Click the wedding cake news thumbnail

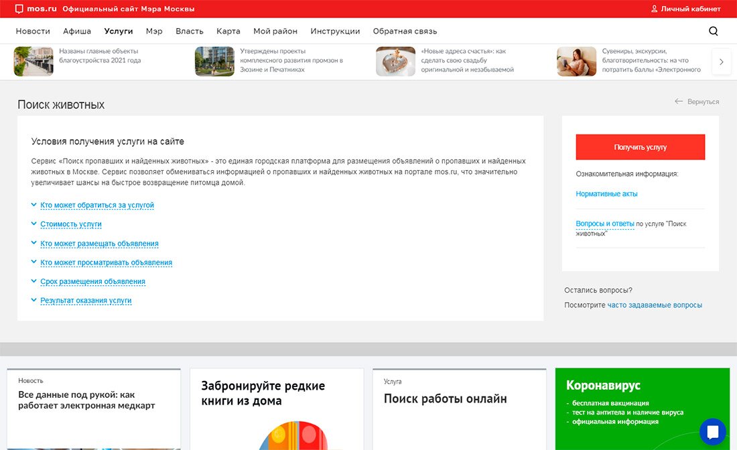point(395,62)
